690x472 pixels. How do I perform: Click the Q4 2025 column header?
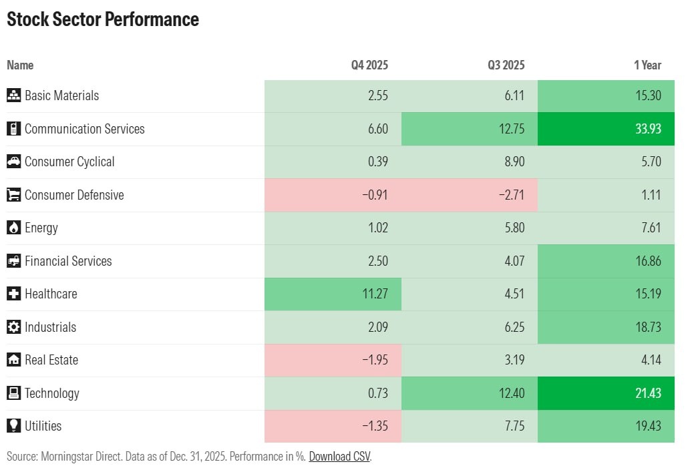pos(369,65)
